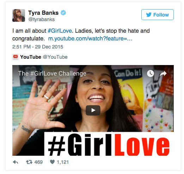184x174 pixels.
Task: Click the video share arrow icon
Action: coord(163,73)
